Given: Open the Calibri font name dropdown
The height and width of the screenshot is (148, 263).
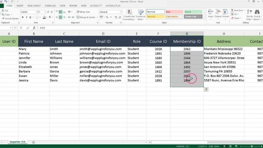Looking at the screenshot, I should point(36,12).
